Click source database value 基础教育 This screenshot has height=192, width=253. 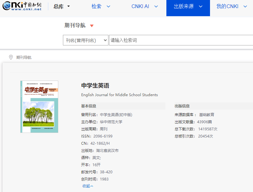click(x=207, y=115)
